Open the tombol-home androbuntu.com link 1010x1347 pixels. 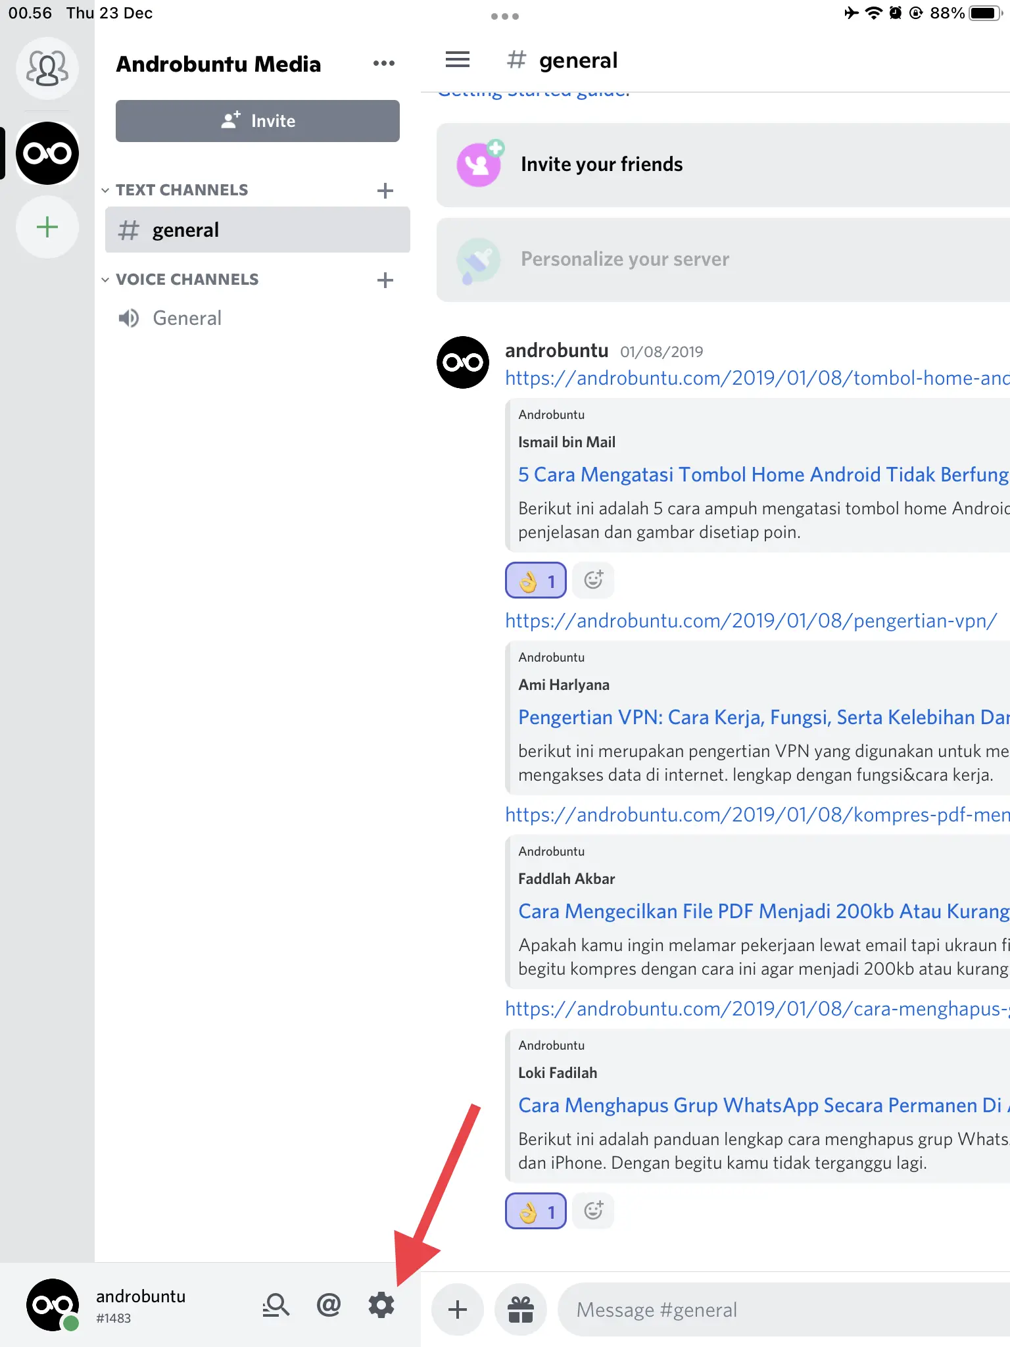[x=757, y=378]
